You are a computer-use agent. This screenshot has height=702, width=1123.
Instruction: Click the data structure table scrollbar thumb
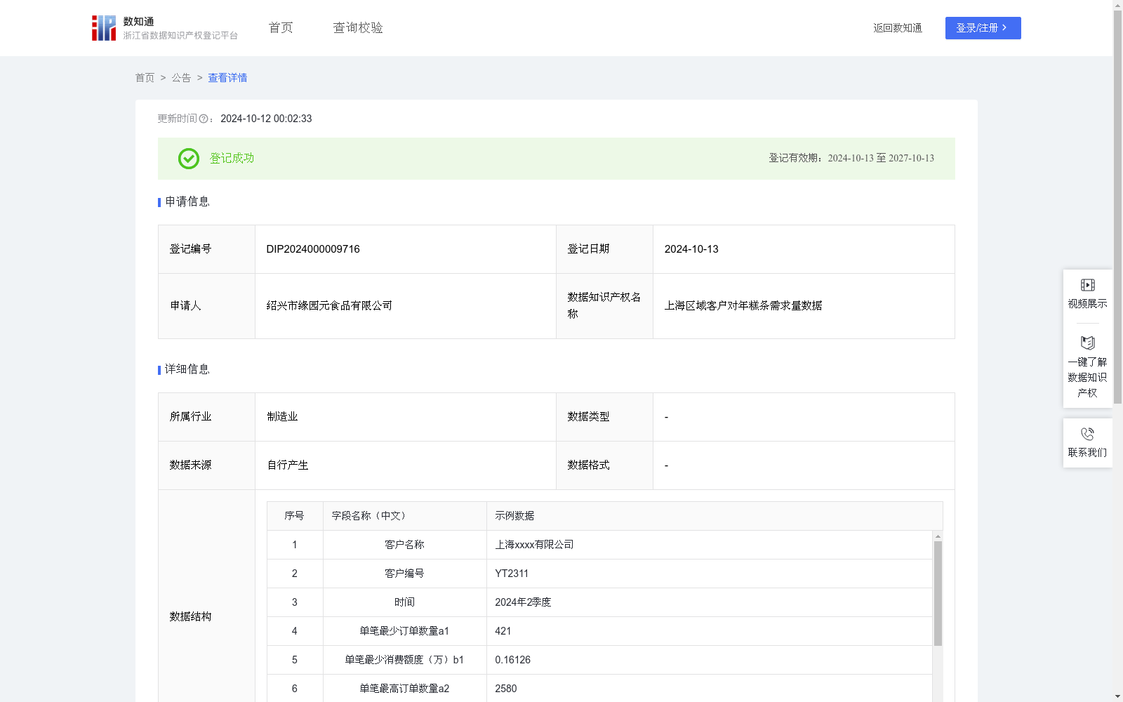click(938, 593)
